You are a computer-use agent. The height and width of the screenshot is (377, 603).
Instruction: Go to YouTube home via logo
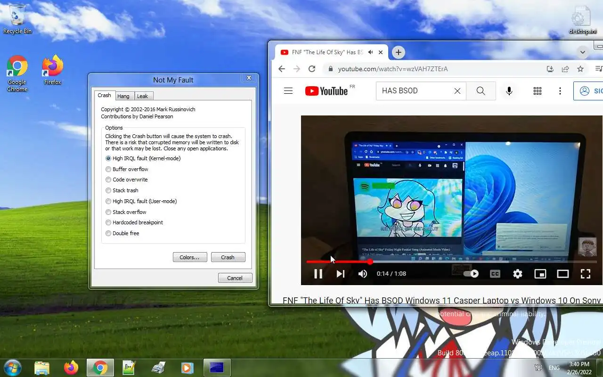point(326,91)
